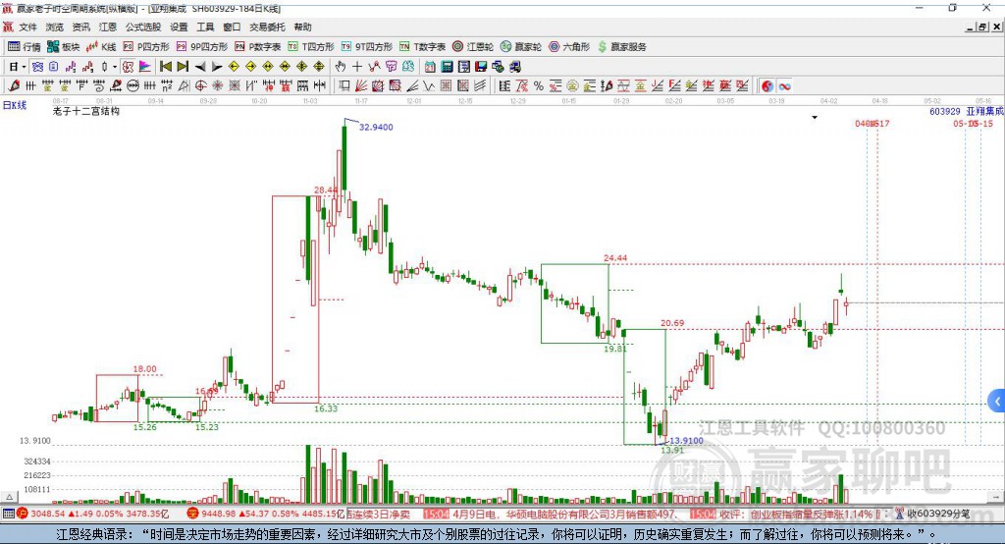Click the Shanghai index 3048.54 status
Screen dimensions: 1005x544
pos(93,514)
